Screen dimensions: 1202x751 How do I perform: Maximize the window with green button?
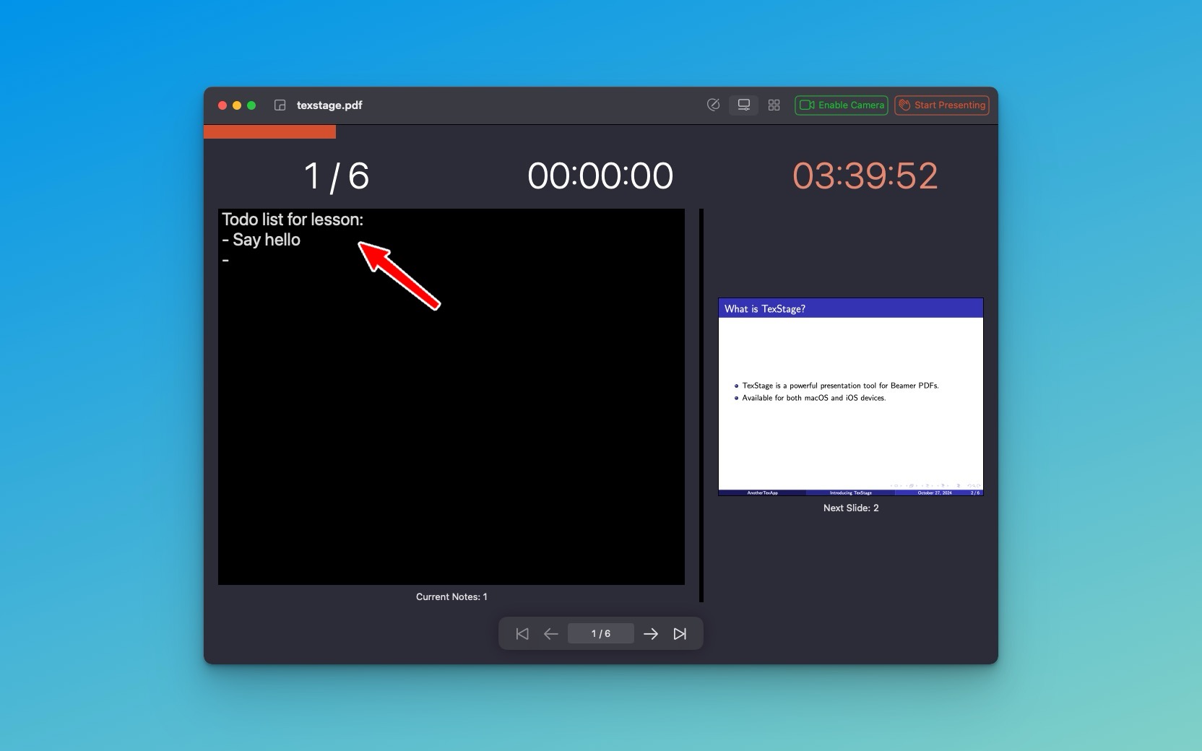251,105
